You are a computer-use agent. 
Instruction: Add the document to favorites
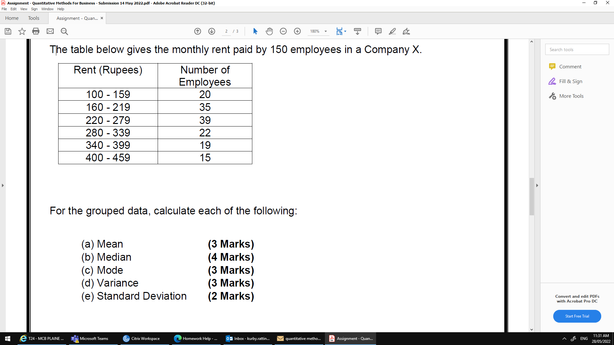22,31
